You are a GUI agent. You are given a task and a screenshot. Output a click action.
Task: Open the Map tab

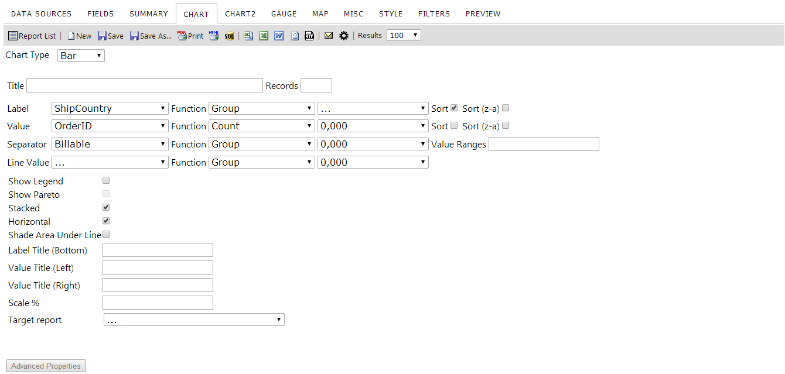click(320, 13)
